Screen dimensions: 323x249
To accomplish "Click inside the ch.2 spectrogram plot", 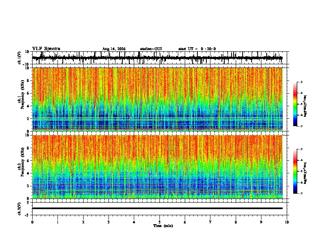I will point(157,167).
